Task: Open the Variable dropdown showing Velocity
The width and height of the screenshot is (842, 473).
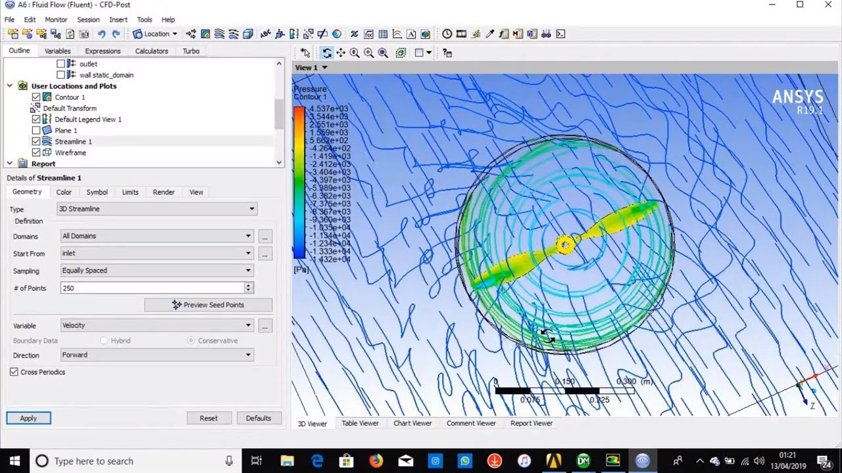Action: click(157, 325)
